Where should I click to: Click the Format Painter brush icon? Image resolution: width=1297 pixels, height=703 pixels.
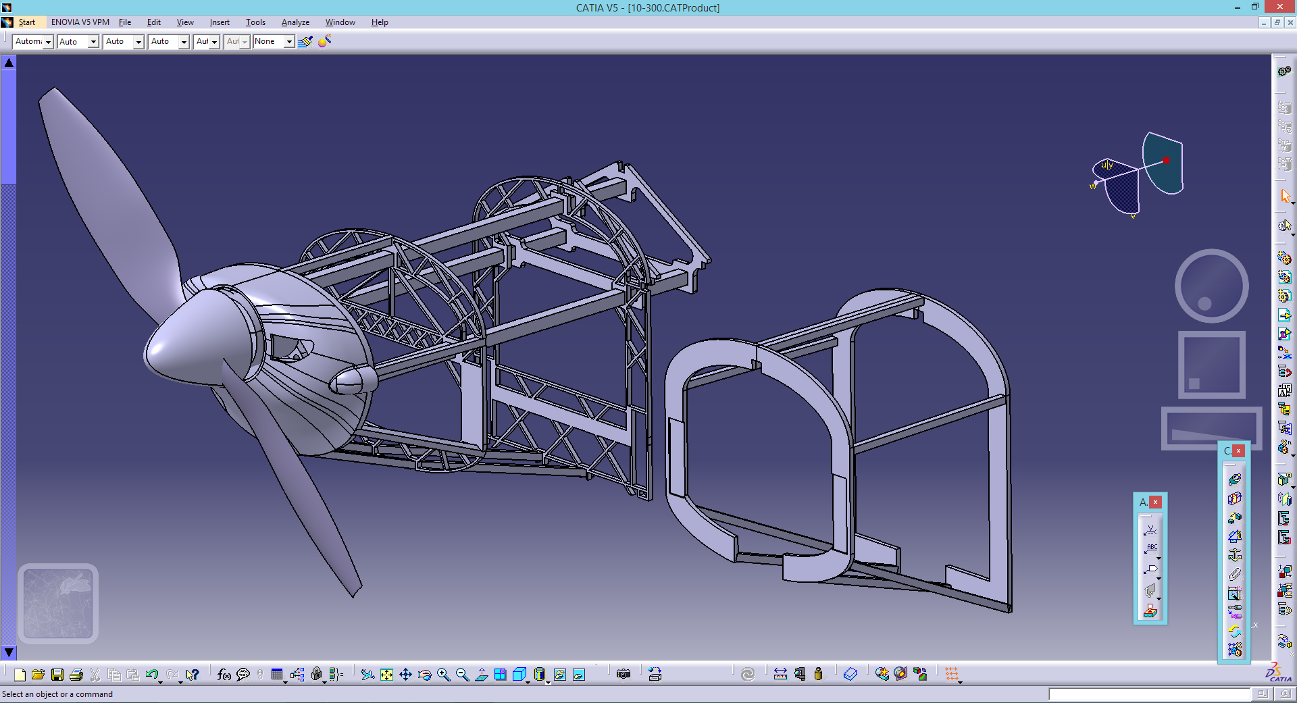pos(305,41)
